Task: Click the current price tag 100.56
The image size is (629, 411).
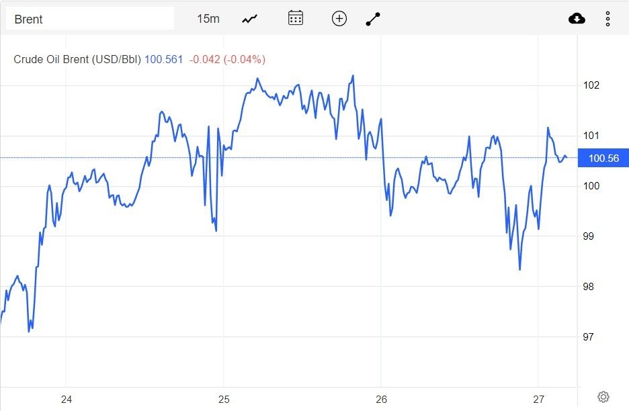Action: (603, 158)
